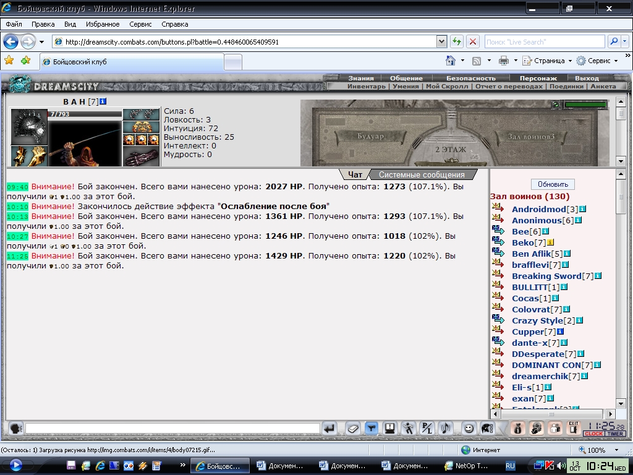Open the smiley emoticons picker

[x=469, y=428]
